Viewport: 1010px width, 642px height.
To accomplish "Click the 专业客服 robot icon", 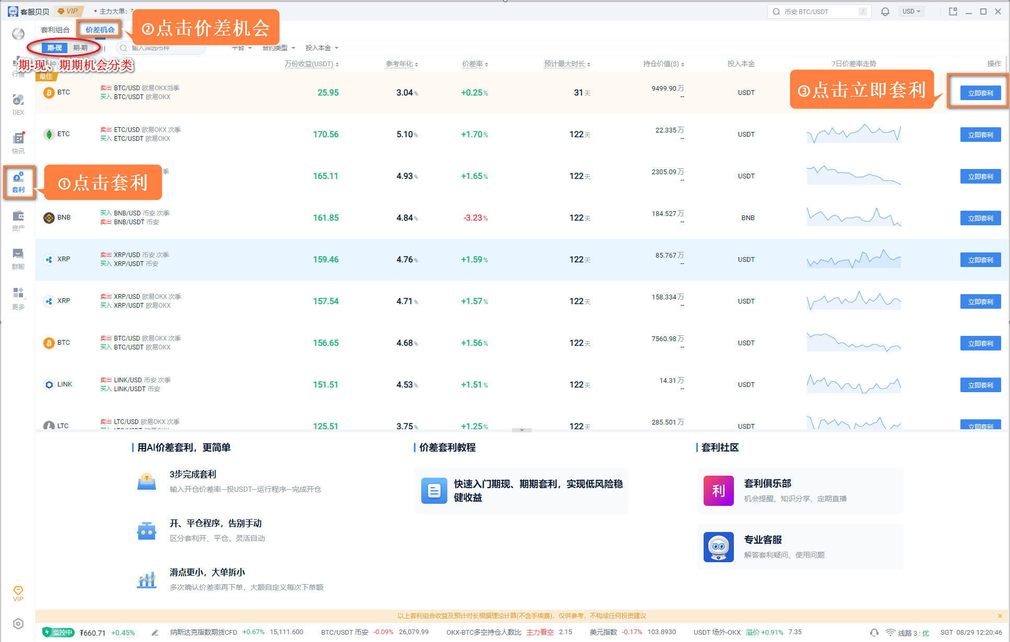I will (719, 547).
